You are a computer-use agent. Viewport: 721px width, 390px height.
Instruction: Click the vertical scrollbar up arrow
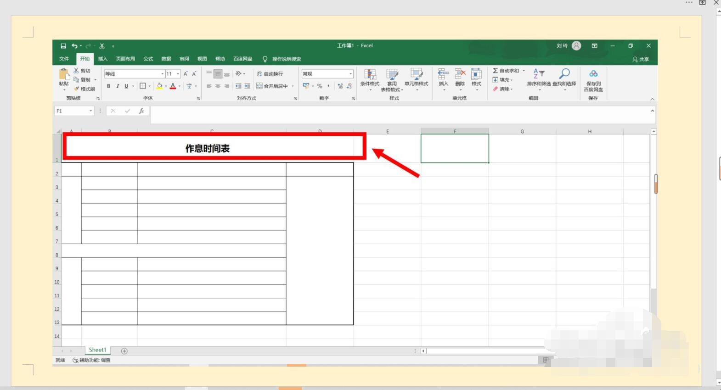point(653,132)
